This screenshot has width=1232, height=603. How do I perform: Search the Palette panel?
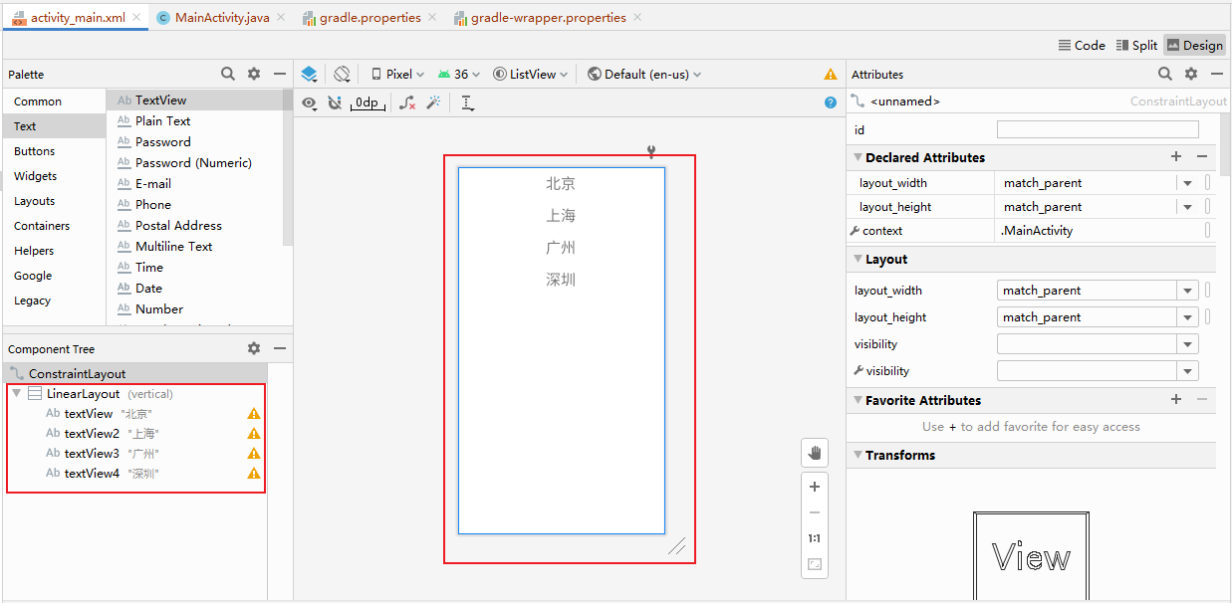(x=228, y=74)
